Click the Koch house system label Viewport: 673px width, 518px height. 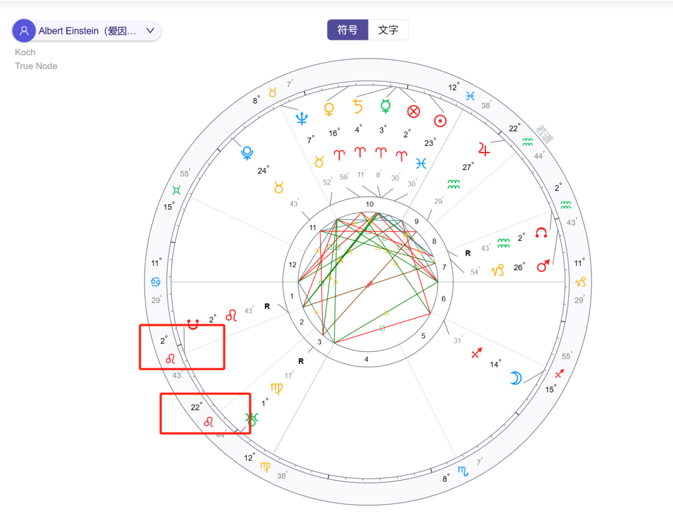coord(25,52)
